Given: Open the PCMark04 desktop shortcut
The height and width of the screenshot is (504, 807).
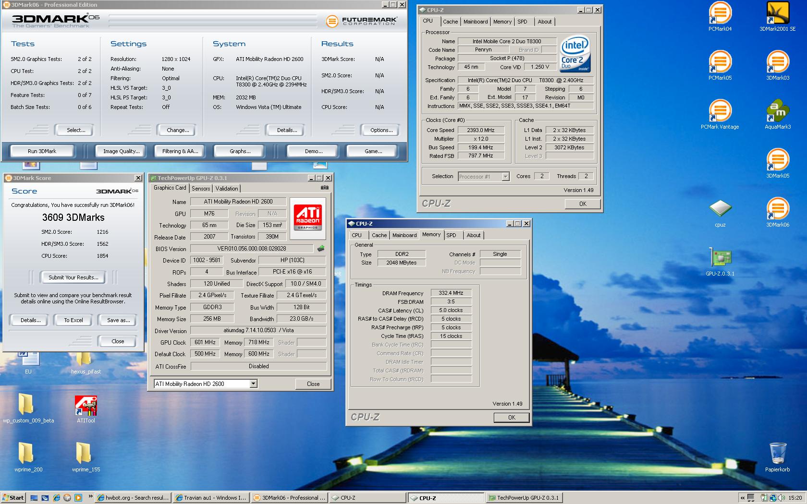Looking at the screenshot, I should [x=720, y=17].
